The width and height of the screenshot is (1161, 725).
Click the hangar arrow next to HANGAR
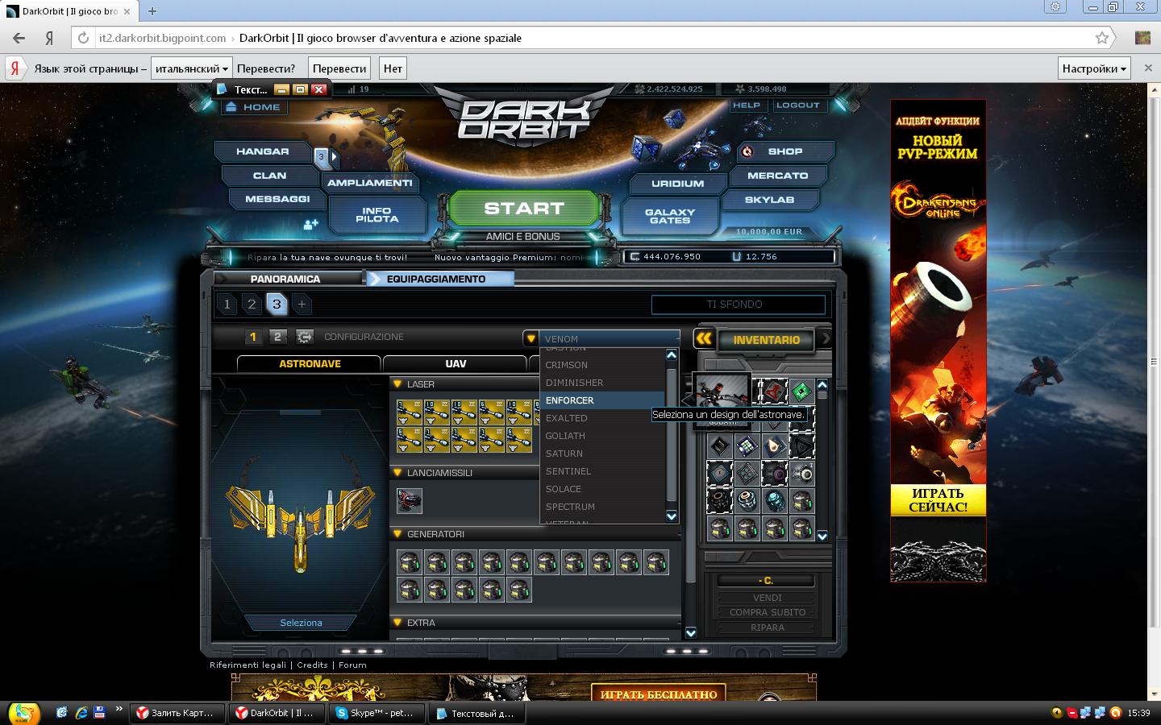tap(335, 156)
